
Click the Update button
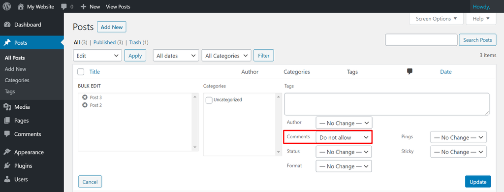pyautogui.click(x=478, y=182)
